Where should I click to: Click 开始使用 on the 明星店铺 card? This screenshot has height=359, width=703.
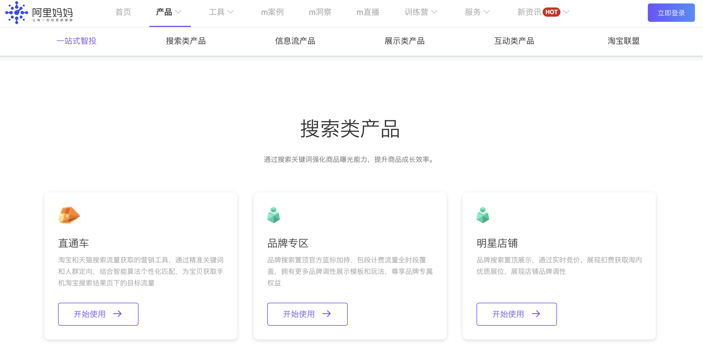pos(516,314)
